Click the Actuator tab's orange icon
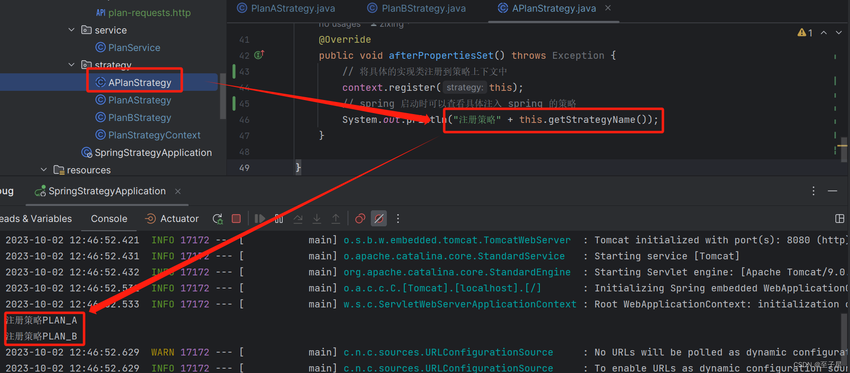850x373 pixels. pyautogui.click(x=151, y=219)
